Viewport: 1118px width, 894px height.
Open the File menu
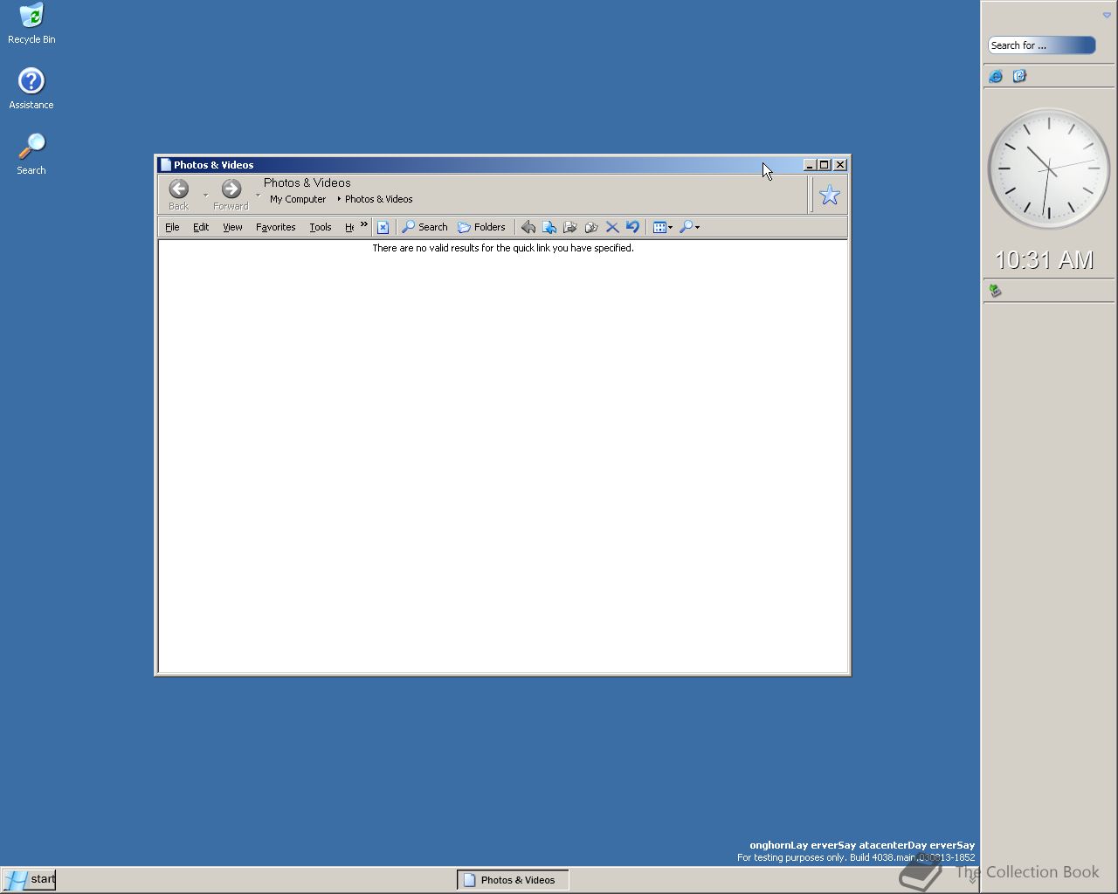tap(172, 227)
